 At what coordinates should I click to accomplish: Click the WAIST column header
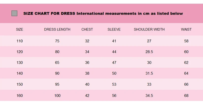tap(186, 29)
